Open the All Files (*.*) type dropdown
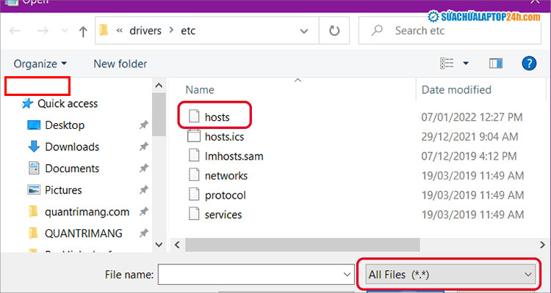Viewport: 551px width, 293px height. pyautogui.click(x=450, y=275)
